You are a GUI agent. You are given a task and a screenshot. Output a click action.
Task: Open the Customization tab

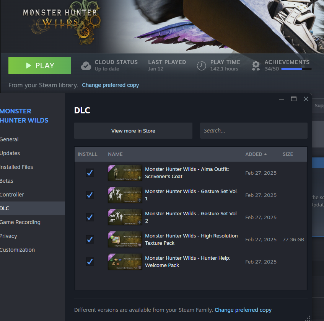pyautogui.click(x=33, y=250)
